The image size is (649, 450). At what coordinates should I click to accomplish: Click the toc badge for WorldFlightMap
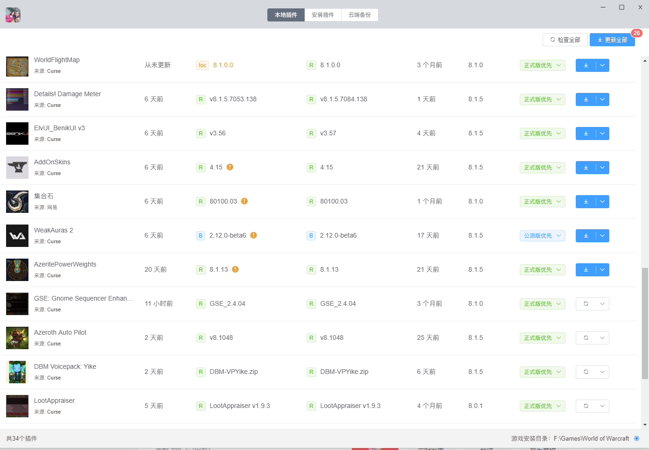[202, 65]
